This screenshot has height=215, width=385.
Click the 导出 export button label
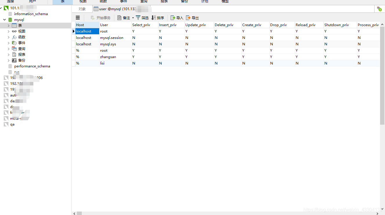(x=195, y=18)
